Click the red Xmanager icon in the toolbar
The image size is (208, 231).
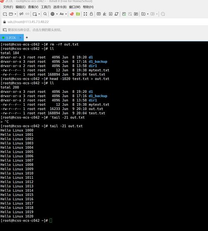72,14
